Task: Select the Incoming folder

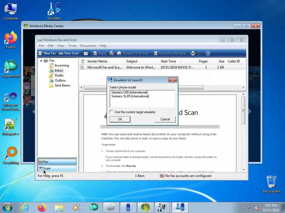Action: coord(59,65)
